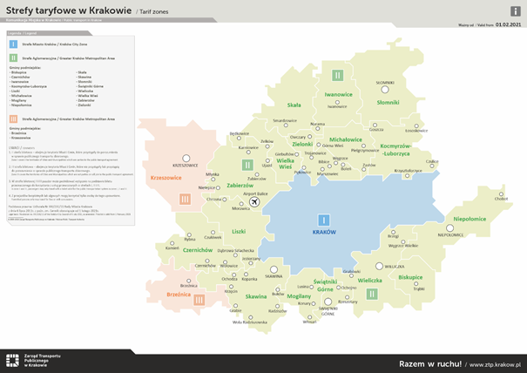Open the www.ztp.krakow.pl link

(x=495, y=363)
